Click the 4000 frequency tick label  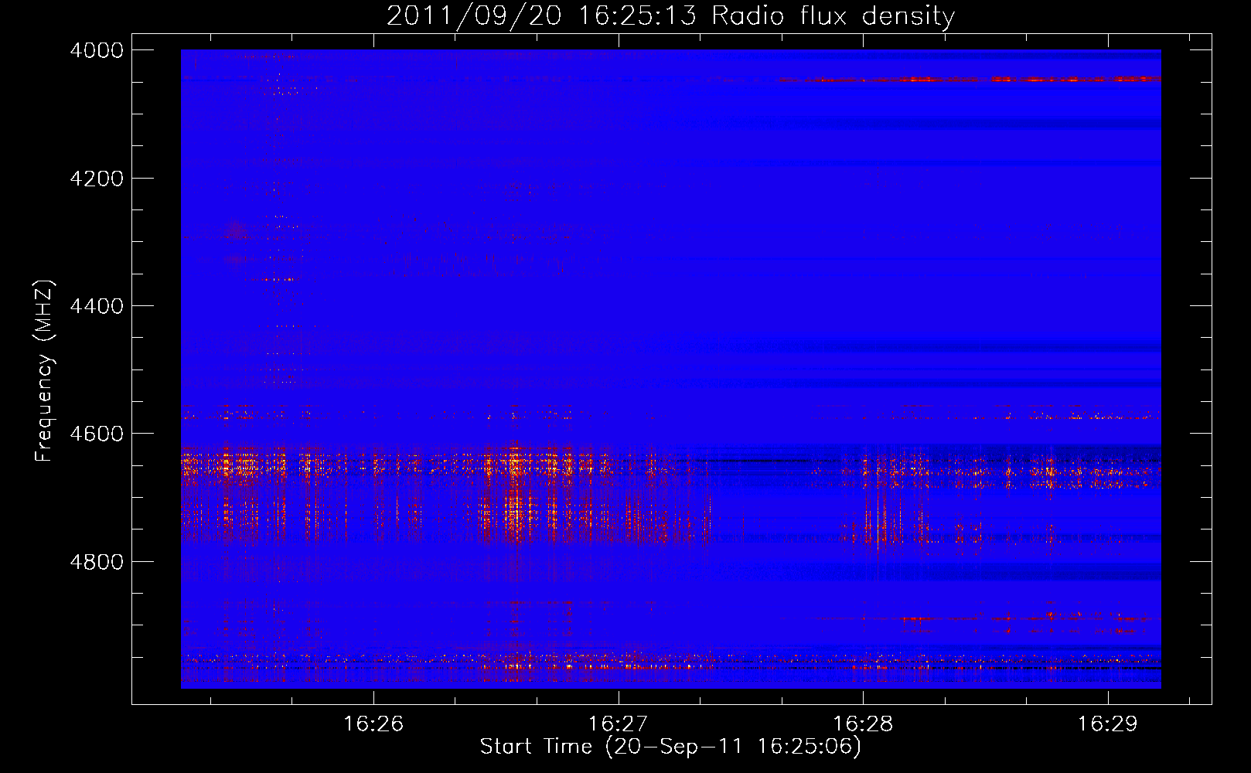(97, 50)
